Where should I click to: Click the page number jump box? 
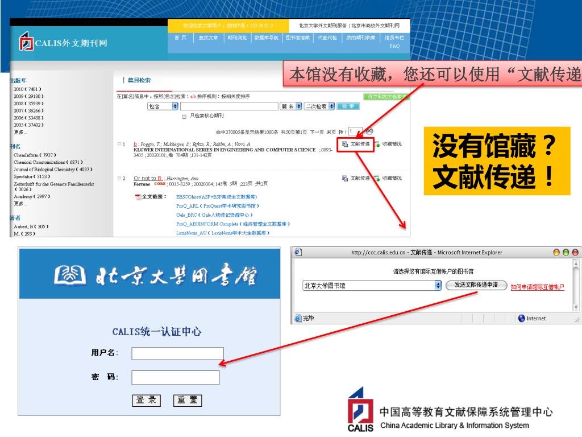pyautogui.click(x=355, y=131)
